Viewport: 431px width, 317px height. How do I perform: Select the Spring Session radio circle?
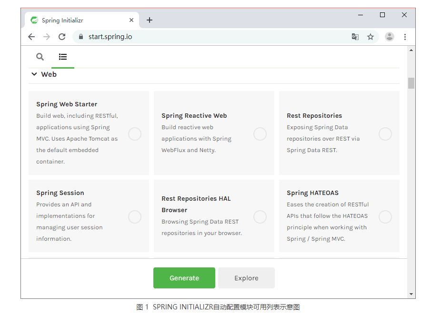(135, 217)
